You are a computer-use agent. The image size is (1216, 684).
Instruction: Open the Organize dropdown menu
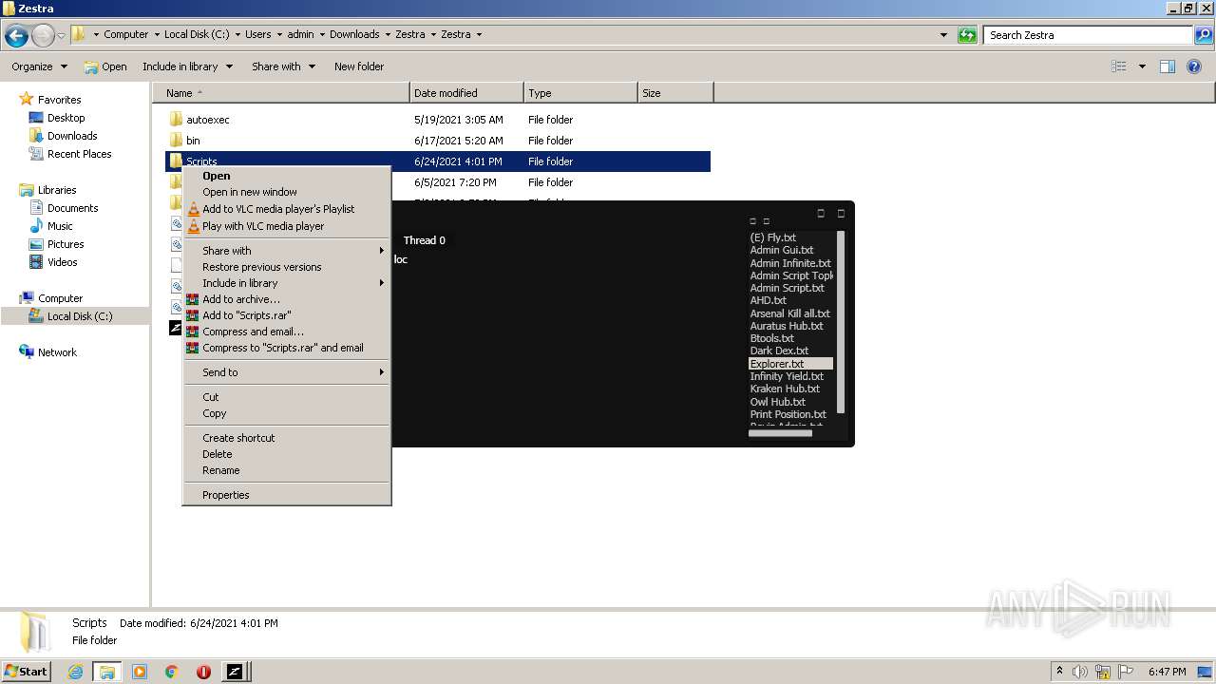tap(39, 66)
